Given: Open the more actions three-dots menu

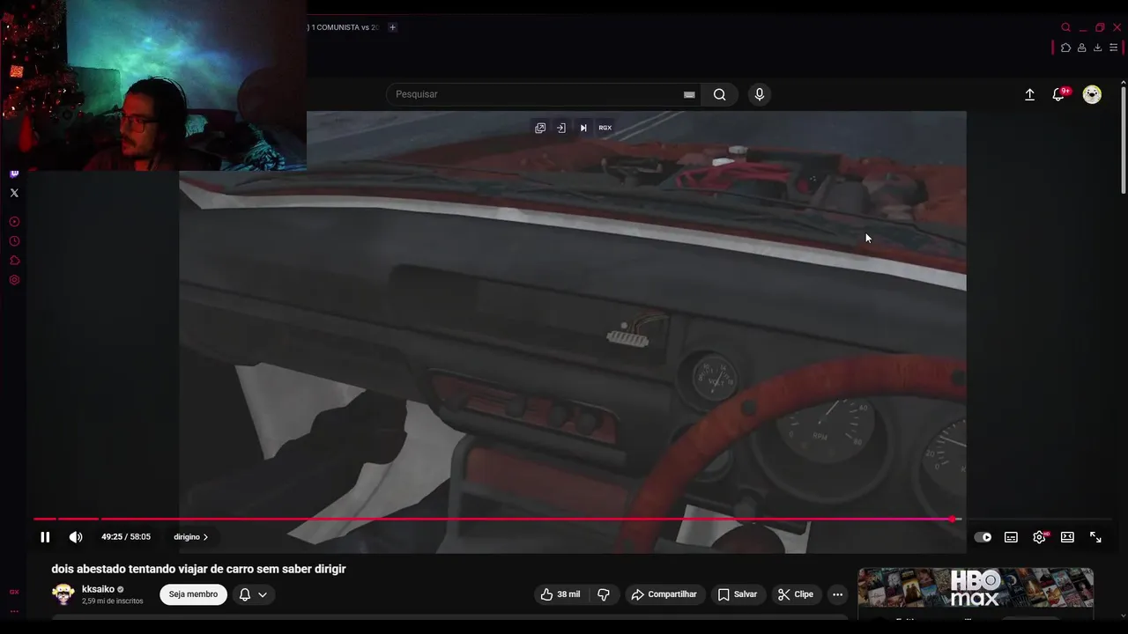Looking at the screenshot, I should 838,594.
